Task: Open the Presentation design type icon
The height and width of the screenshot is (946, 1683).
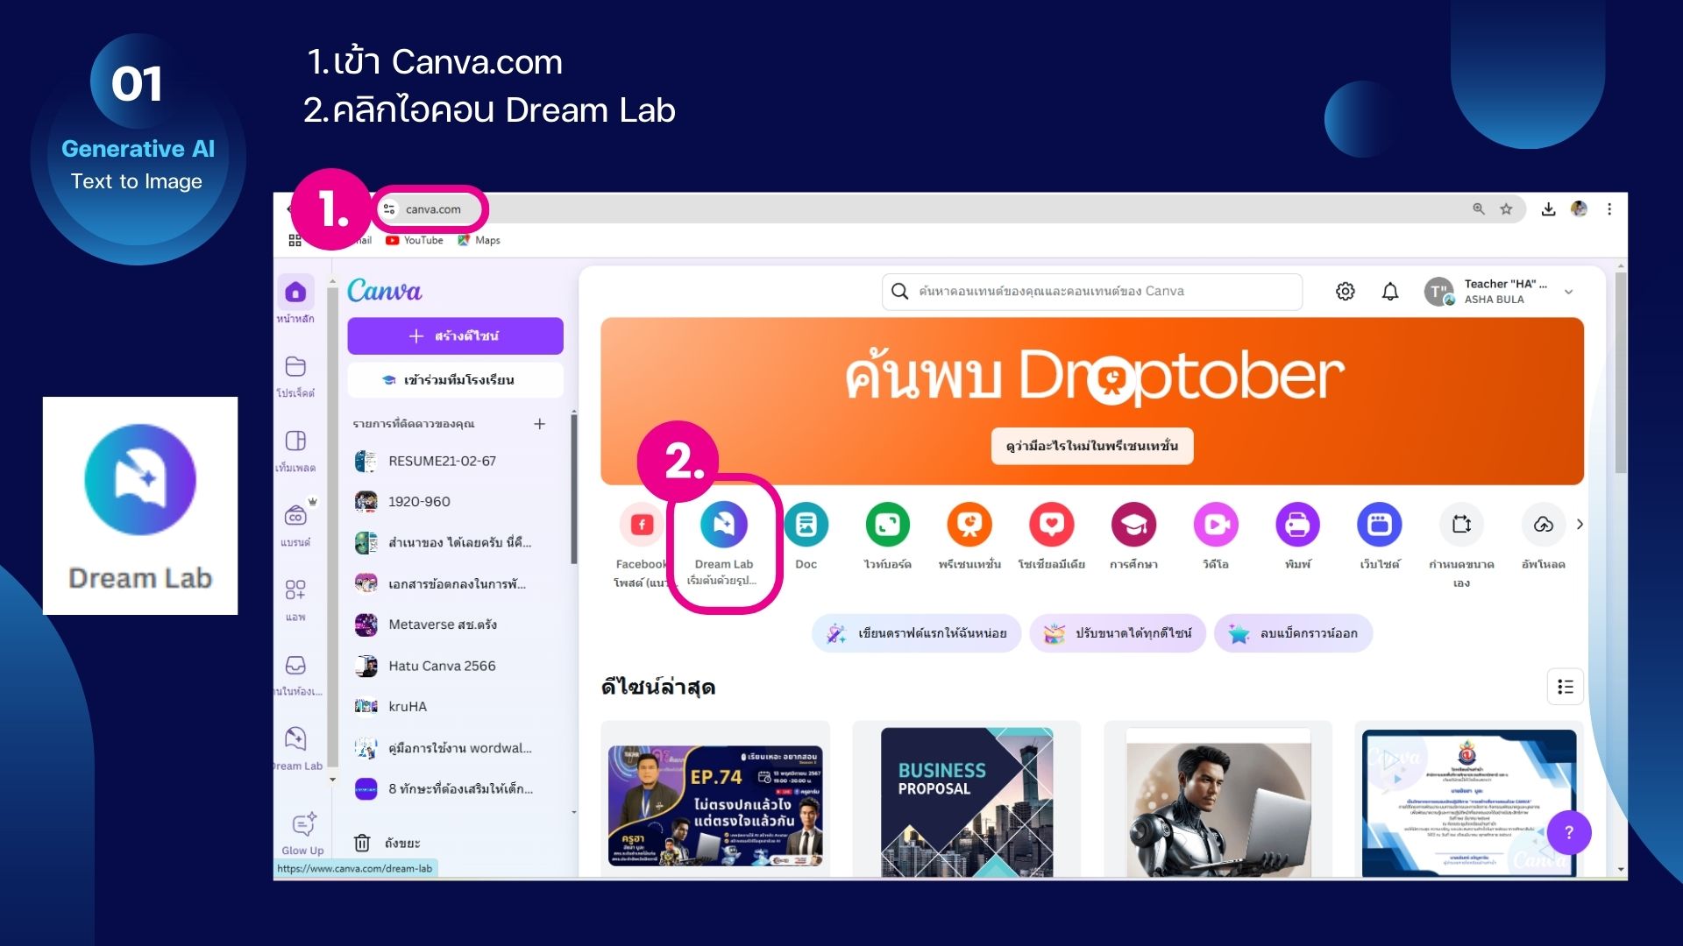Action: 969,525
